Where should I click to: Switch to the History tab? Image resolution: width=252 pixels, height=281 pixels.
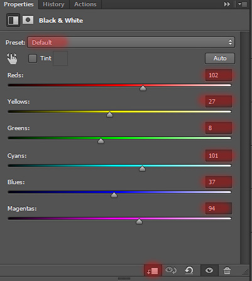53,4
